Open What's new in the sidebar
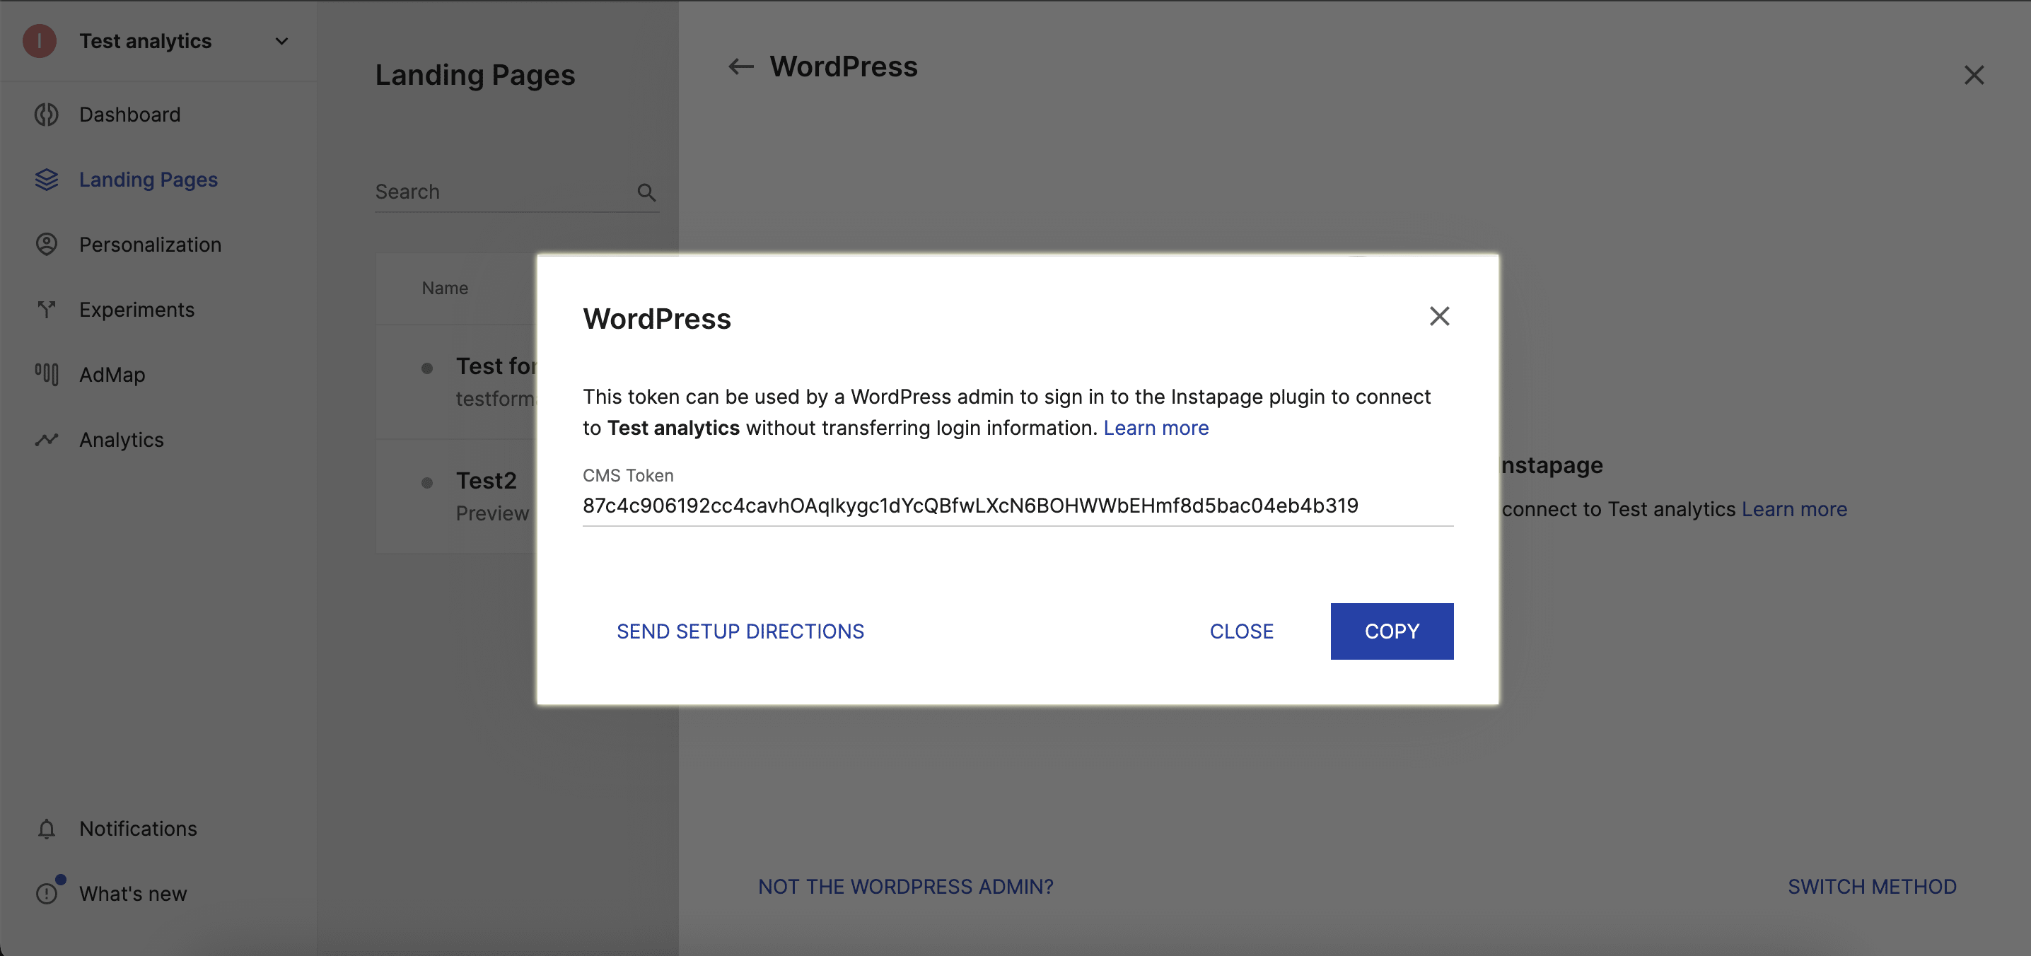 pyautogui.click(x=132, y=894)
